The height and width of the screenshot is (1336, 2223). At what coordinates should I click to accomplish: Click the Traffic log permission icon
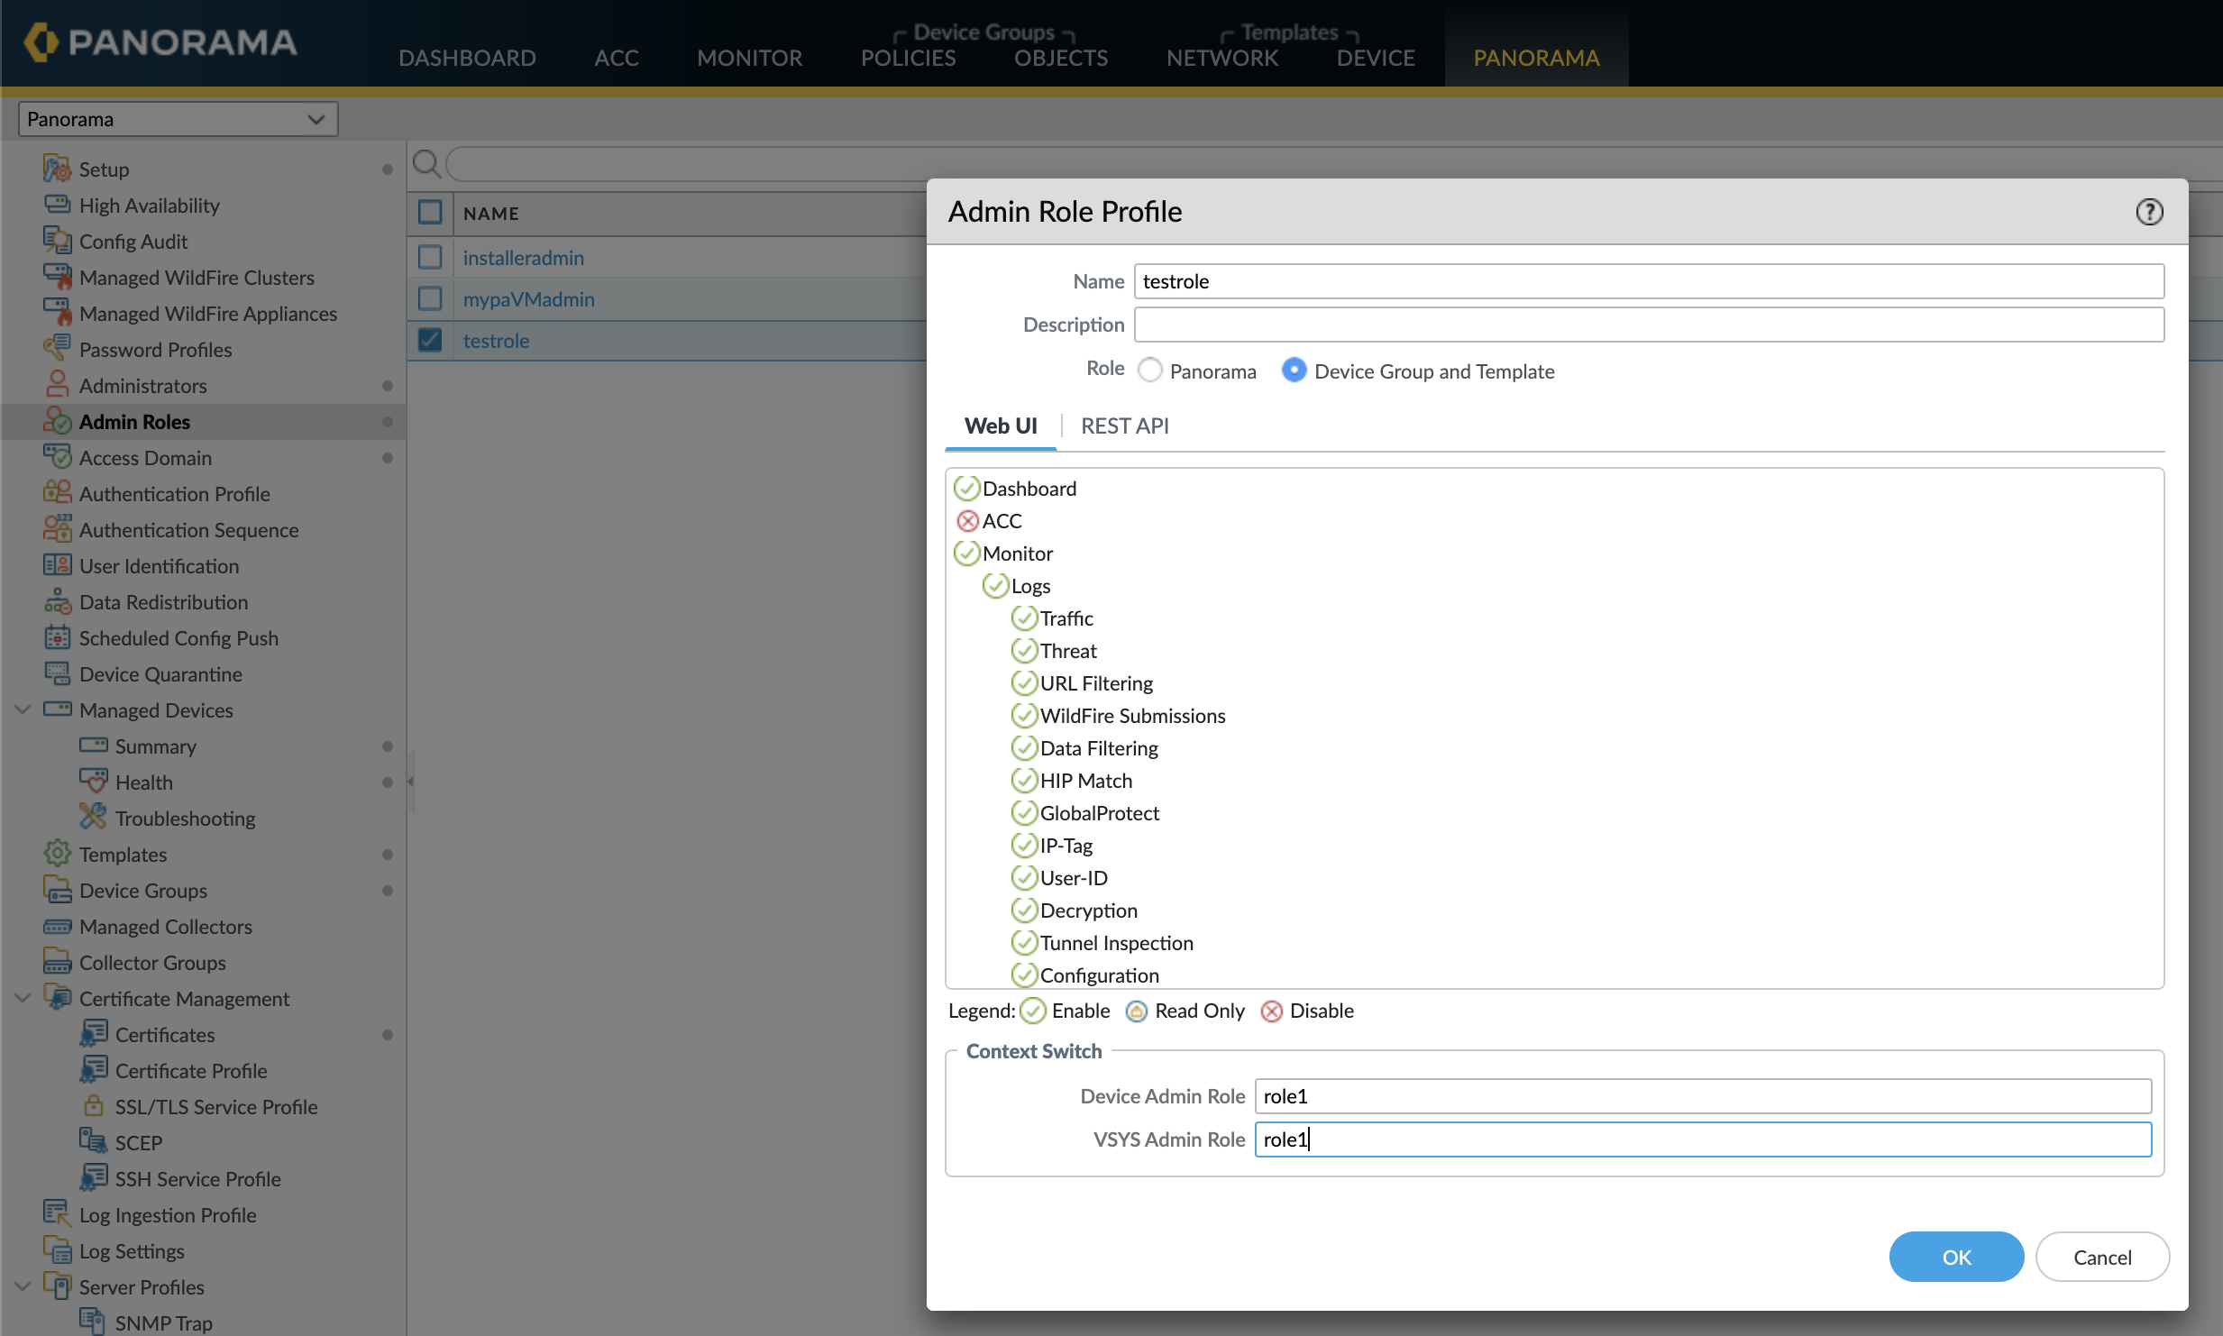point(1024,618)
